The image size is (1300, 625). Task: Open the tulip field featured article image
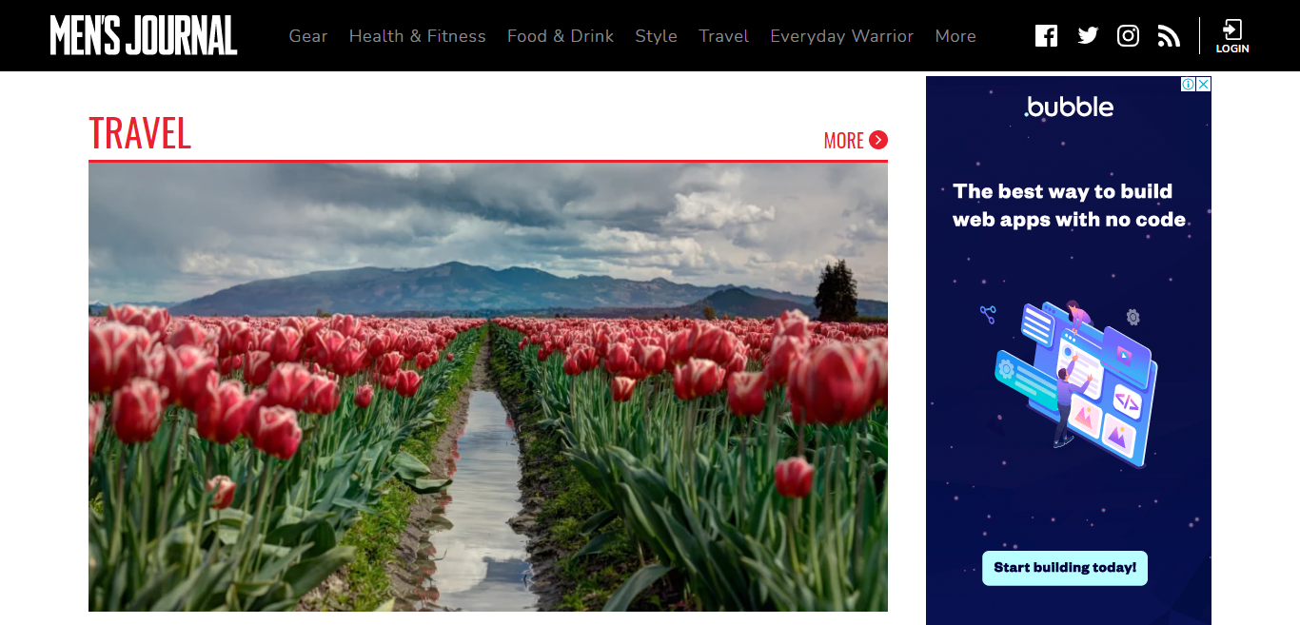[x=488, y=387]
